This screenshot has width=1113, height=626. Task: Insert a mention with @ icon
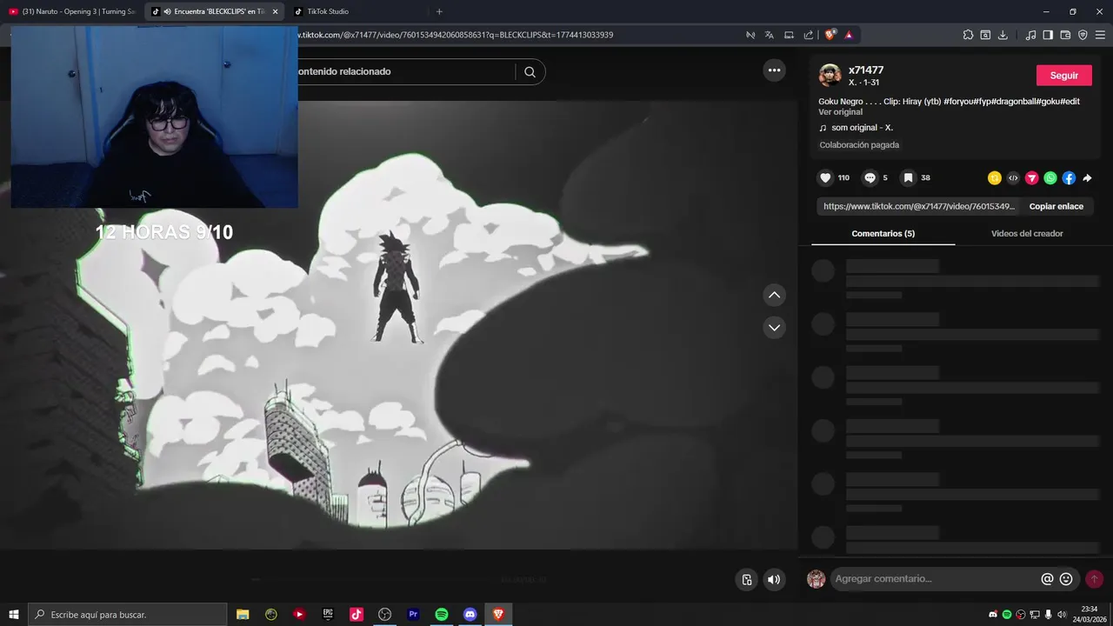tap(1047, 579)
